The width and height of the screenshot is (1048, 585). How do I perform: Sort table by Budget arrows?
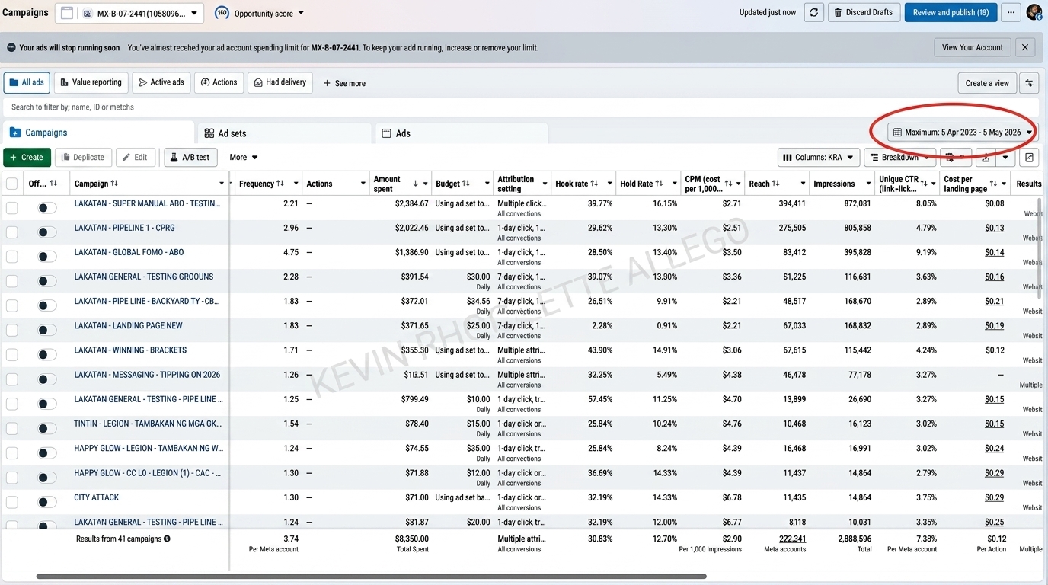pyautogui.click(x=466, y=184)
